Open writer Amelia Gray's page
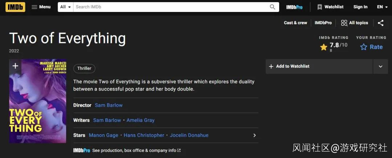 (140, 120)
